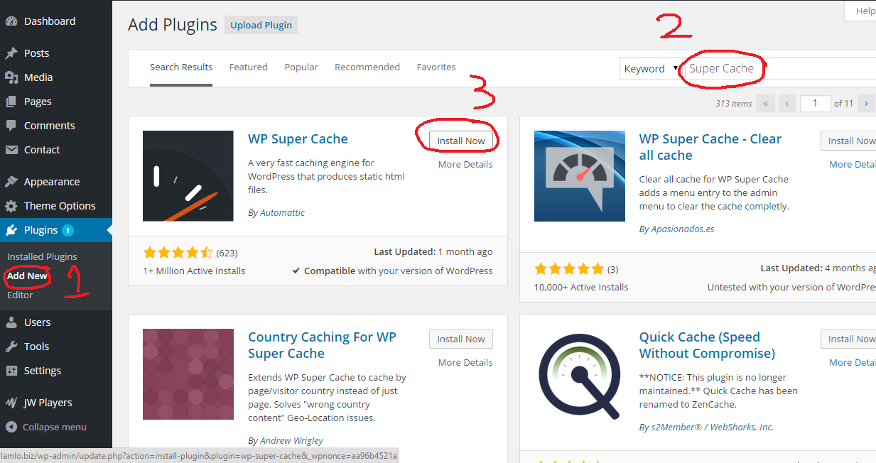Click the WP Super Cache star rating
876x463 pixels.
178,252
